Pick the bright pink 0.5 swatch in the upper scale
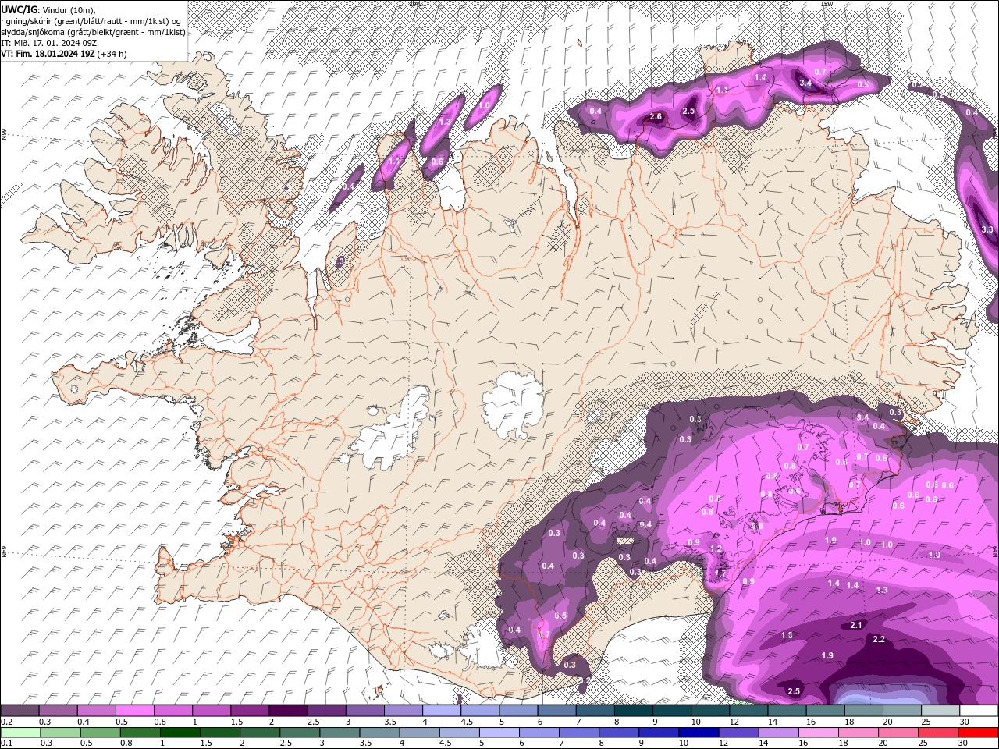 click(134, 711)
